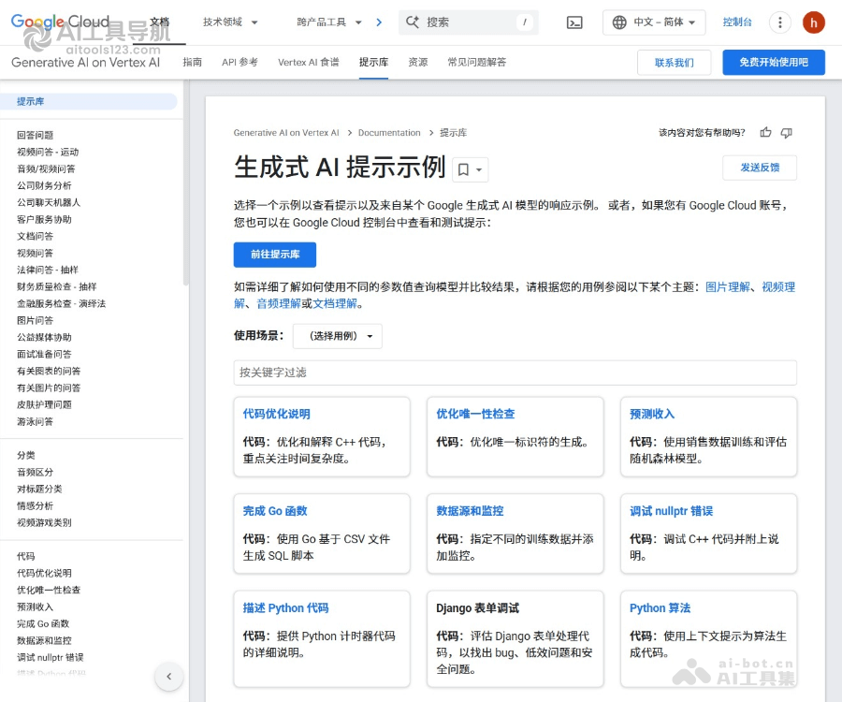Screen dimensions: 842x702
Task: Switch to the API 参考 tab
Action: (x=240, y=63)
